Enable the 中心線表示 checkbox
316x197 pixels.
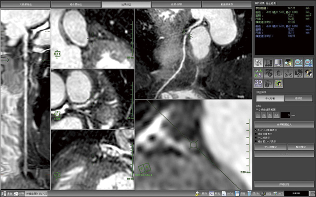pyautogui.click(x=256, y=138)
